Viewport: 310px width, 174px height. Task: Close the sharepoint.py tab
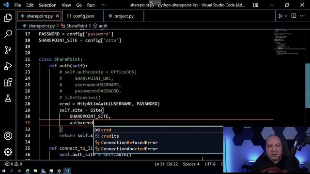pos(57,16)
